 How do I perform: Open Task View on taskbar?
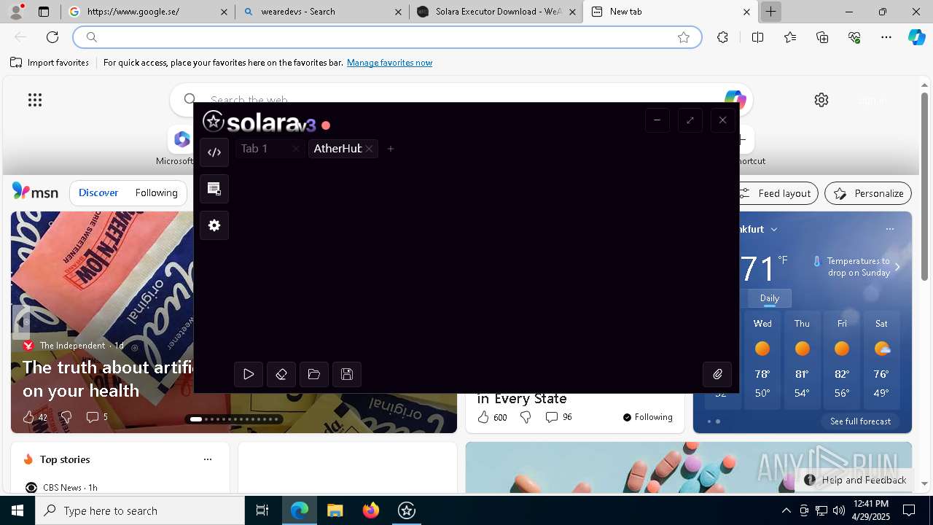[x=262, y=510]
